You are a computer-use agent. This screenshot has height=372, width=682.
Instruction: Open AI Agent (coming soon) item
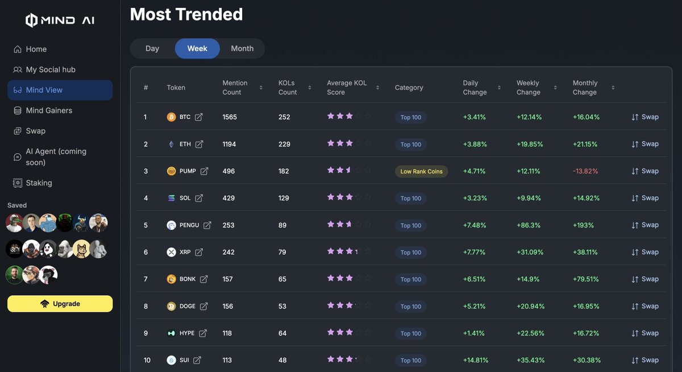pyautogui.click(x=60, y=157)
